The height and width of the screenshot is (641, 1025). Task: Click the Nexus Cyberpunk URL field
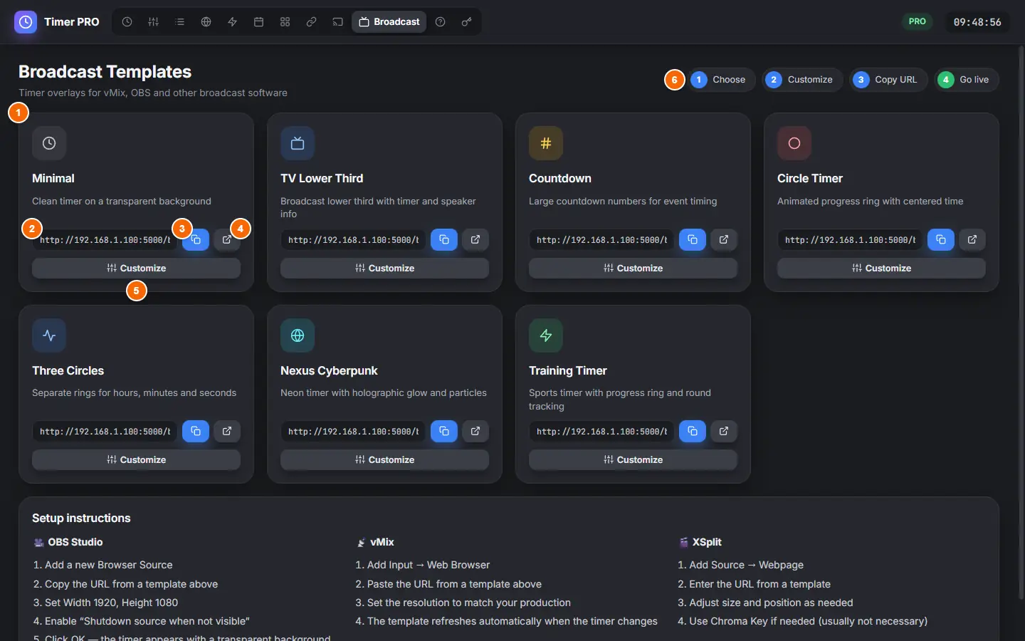click(x=353, y=432)
